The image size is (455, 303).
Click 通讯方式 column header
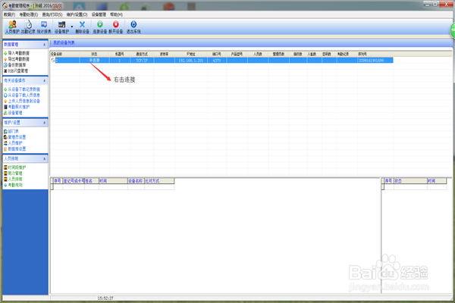click(142, 54)
